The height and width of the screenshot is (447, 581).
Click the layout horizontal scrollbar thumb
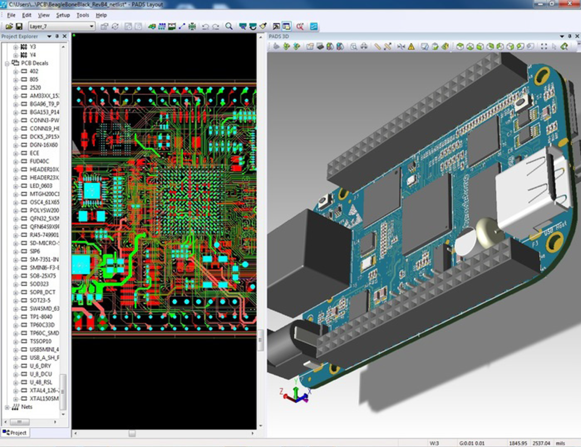pos(132,433)
